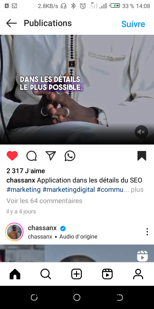Open the #marketingdigital hashtag
Image resolution: width=154 pixels, height=309 pixels.
click(x=69, y=190)
